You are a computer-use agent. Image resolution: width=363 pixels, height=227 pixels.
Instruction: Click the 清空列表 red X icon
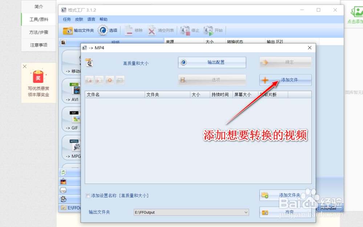click(x=152, y=31)
